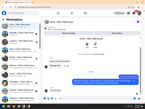Screen dimensions: 145x109
Task: Show hidden system tray icons
Action: 125,106
